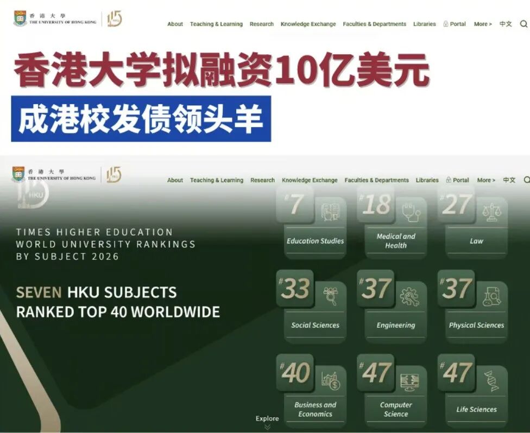Click the Explore label at banner bottom
Viewport: 530px width, 433px height.
[x=267, y=418]
